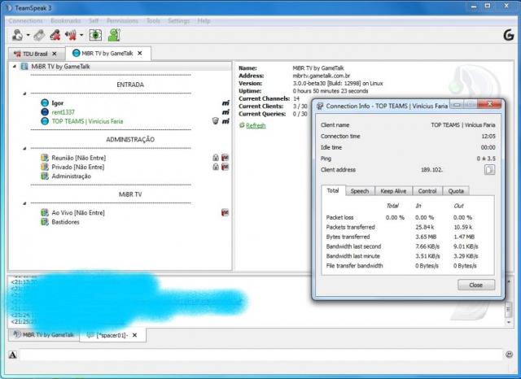Click the flag icon beside rent1337

click(x=225, y=112)
